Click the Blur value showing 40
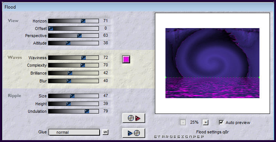This screenshot has height=142, width=276. click(x=106, y=81)
